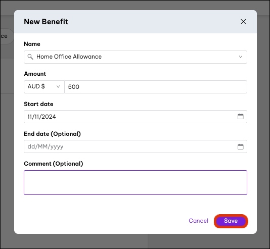Expand the Name dropdown chevron

point(241,57)
